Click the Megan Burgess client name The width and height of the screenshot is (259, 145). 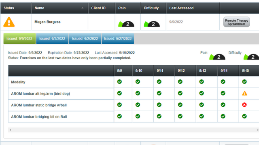[x=47, y=22]
